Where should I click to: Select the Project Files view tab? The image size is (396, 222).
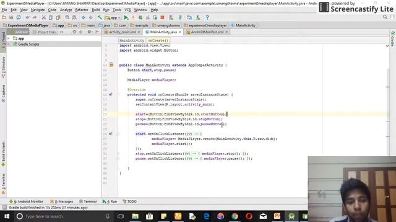(44, 32)
